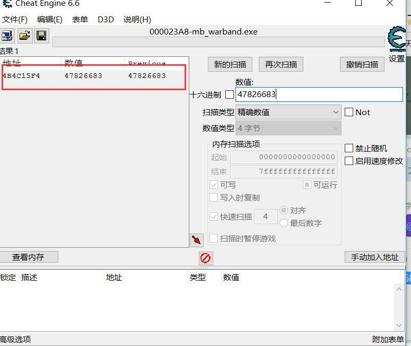Open 高级选项 at the bottom left
Viewport: 411px width, 346px height.
(15, 339)
